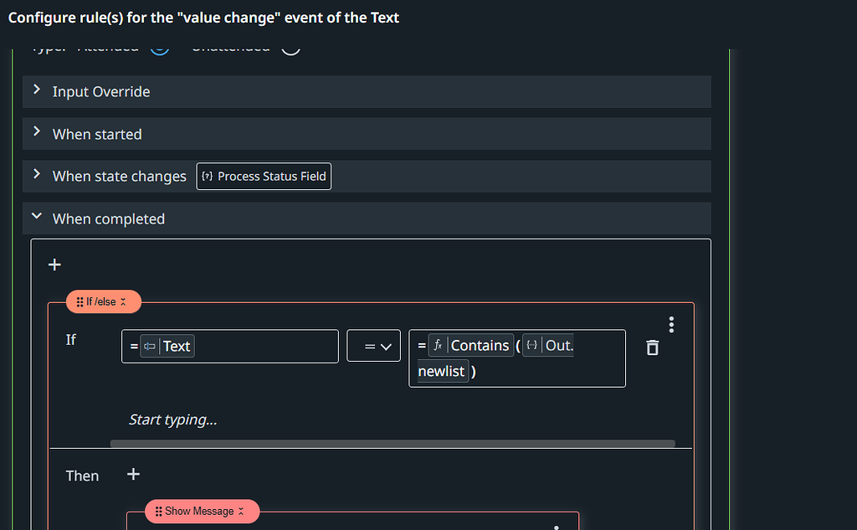The image size is (857, 530).
Task: Delete the condition using the trash icon
Action: point(652,347)
